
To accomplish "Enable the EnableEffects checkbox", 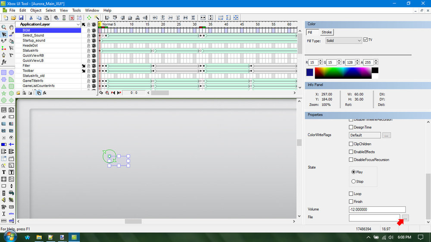I will (x=351, y=152).
